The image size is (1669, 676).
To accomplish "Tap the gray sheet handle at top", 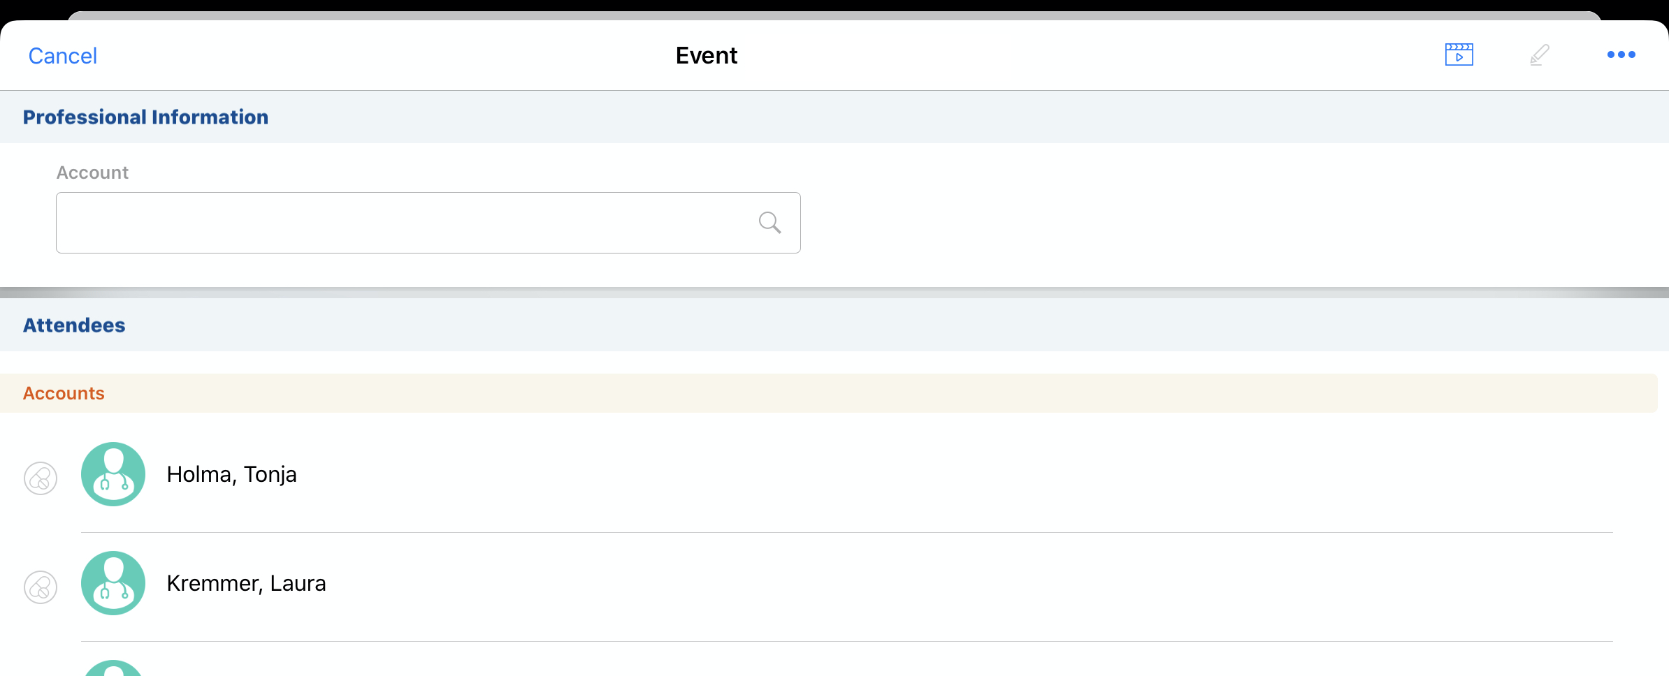I will coord(834,15).
